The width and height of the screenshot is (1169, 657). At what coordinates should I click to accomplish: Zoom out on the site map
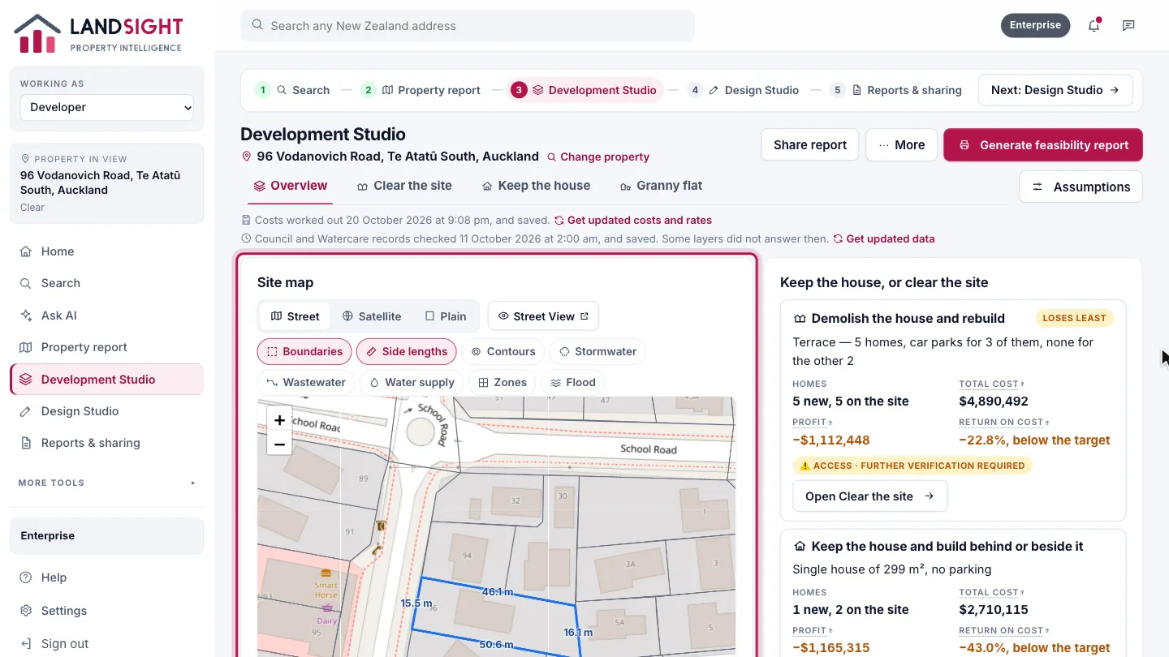(279, 444)
